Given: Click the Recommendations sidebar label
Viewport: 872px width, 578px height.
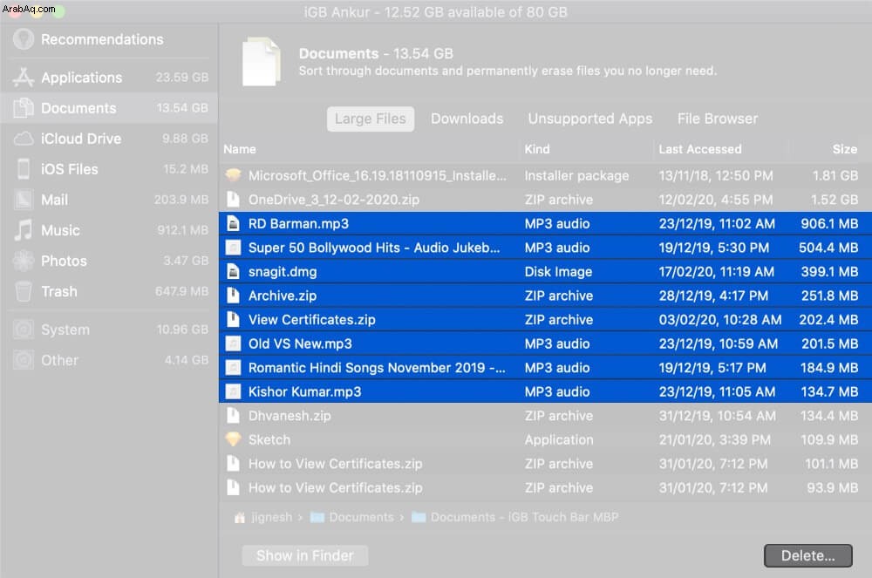Looking at the screenshot, I should click(x=102, y=39).
